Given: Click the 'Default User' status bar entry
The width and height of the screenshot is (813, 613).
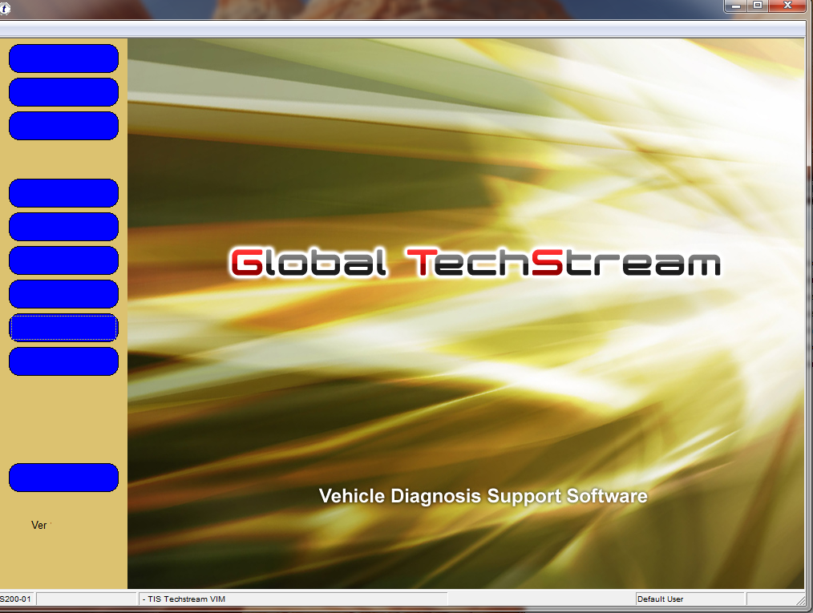Looking at the screenshot, I should tap(689, 599).
